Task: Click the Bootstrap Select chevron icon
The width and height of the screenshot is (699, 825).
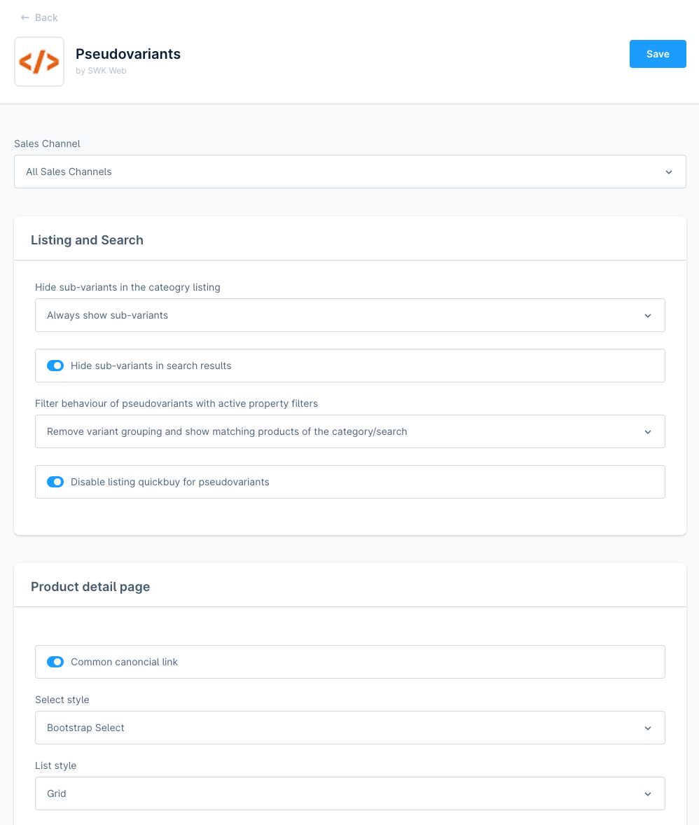Action: coord(647,728)
